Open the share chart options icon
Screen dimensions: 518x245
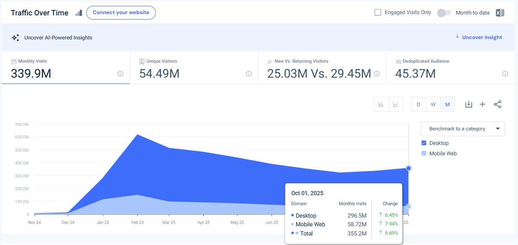(x=498, y=104)
